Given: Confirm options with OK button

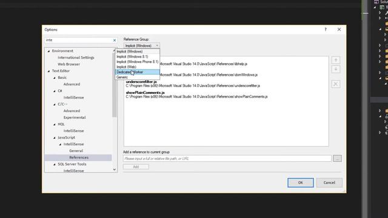Looking at the screenshot, I should (x=301, y=183).
